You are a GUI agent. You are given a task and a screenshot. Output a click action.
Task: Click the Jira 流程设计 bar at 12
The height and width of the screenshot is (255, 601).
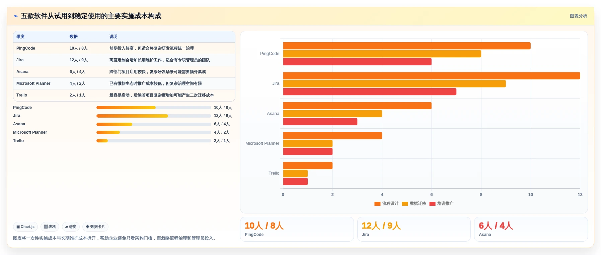432,76
